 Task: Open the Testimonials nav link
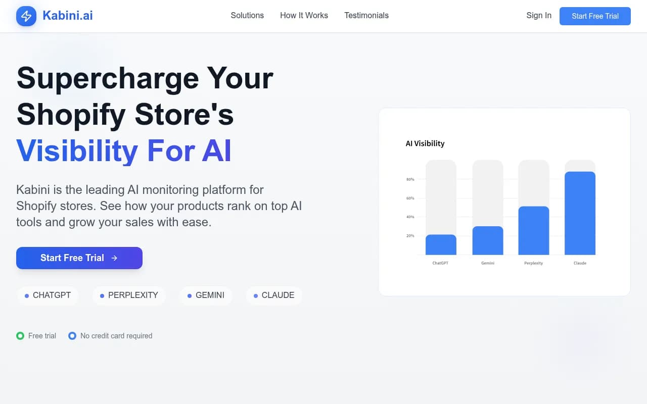[x=366, y=16]
